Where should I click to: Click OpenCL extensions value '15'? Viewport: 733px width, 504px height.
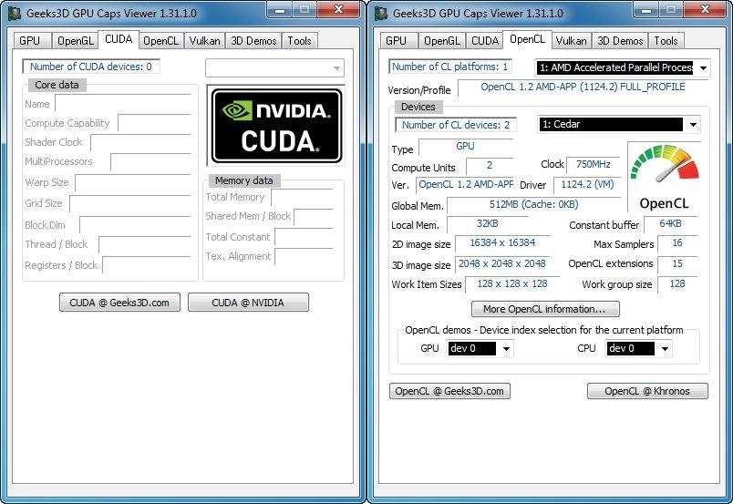pos(677,263)
